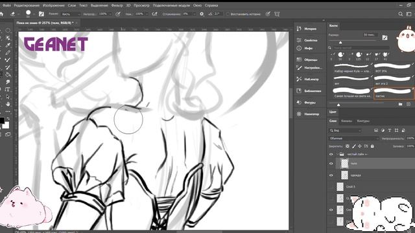Click the background color swatch
This screenshot has width=415, height=233.
(6, 125)
